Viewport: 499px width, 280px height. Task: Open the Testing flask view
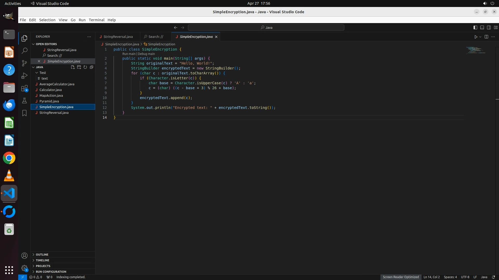[x=24, y=101]
